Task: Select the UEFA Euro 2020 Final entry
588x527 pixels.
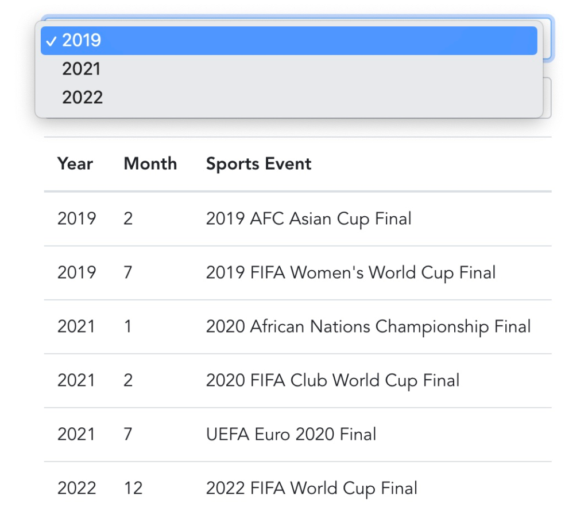Action: 291,434
